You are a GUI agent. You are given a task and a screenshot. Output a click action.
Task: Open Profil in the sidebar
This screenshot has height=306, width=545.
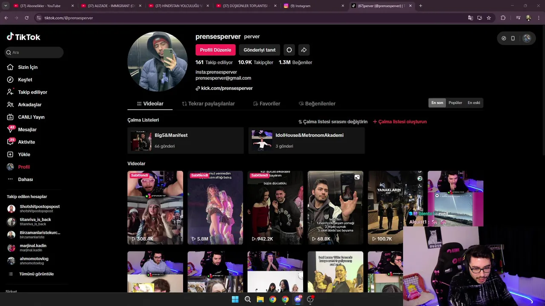[x=24, y=167]
